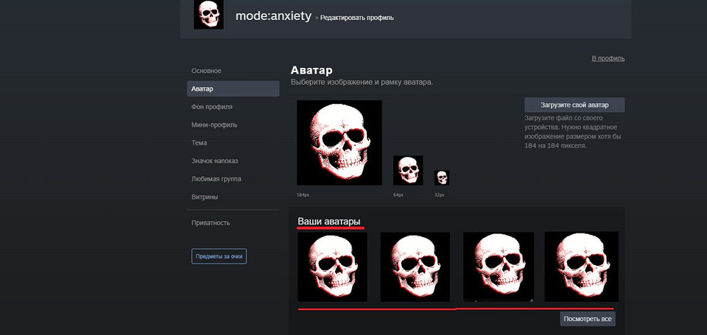707x335 pixels.
Task: Click the Предметы за очки button
Action: point(219,256)
